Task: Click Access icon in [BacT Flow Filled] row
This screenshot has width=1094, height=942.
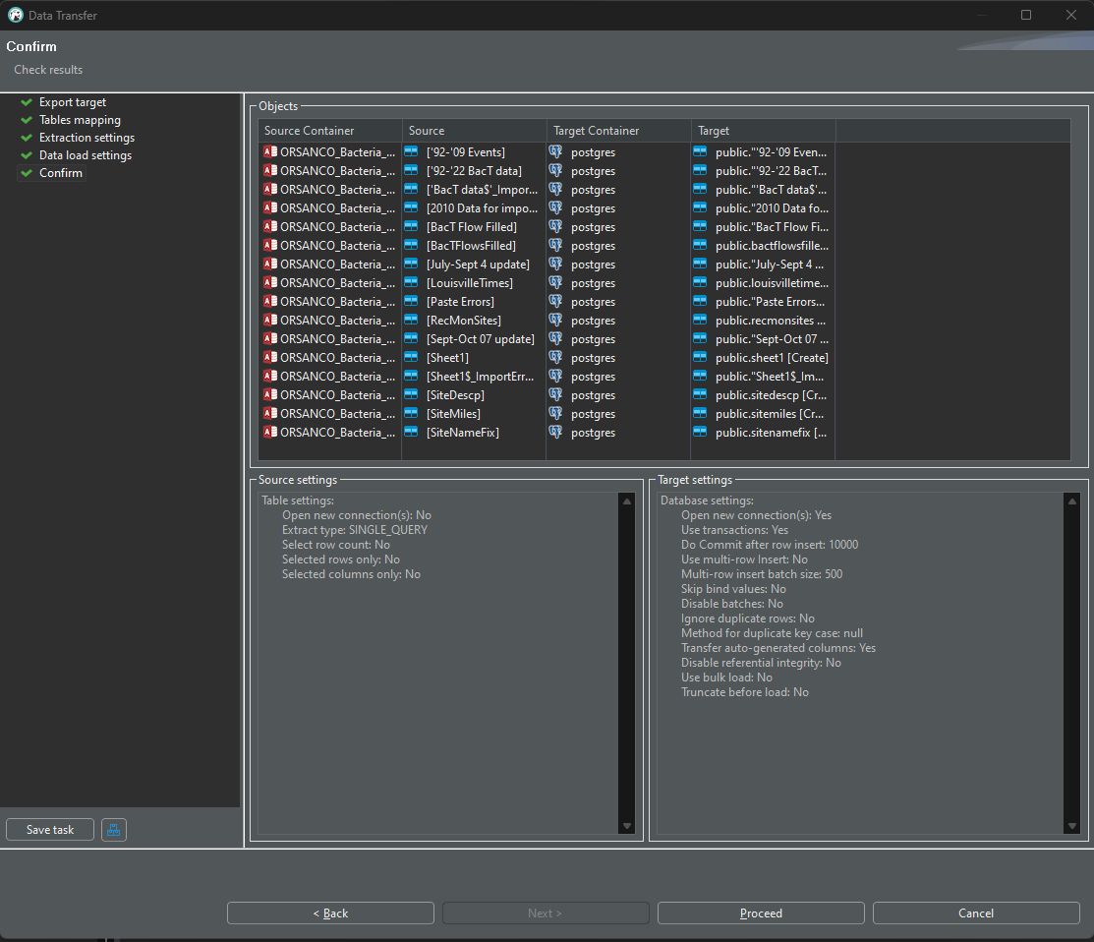Action: coord(270,226)
